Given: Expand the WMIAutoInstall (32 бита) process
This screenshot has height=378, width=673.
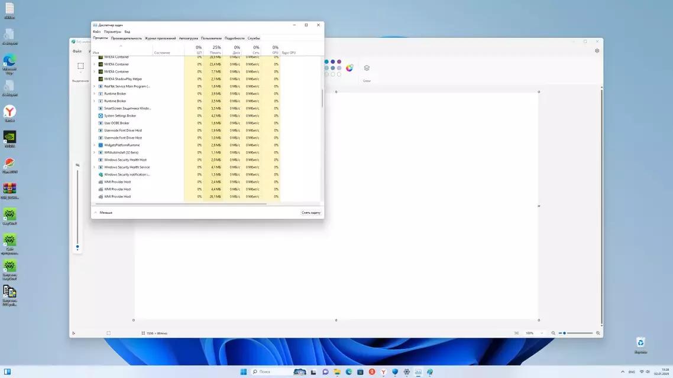Looking at the screenshot, I should (x=95, y=152).
